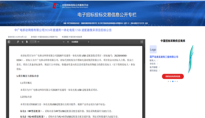Open the 2026年度 USB 适配器 tender announcement title
This screenshot has width=205, height=118.
pos(63,30)
